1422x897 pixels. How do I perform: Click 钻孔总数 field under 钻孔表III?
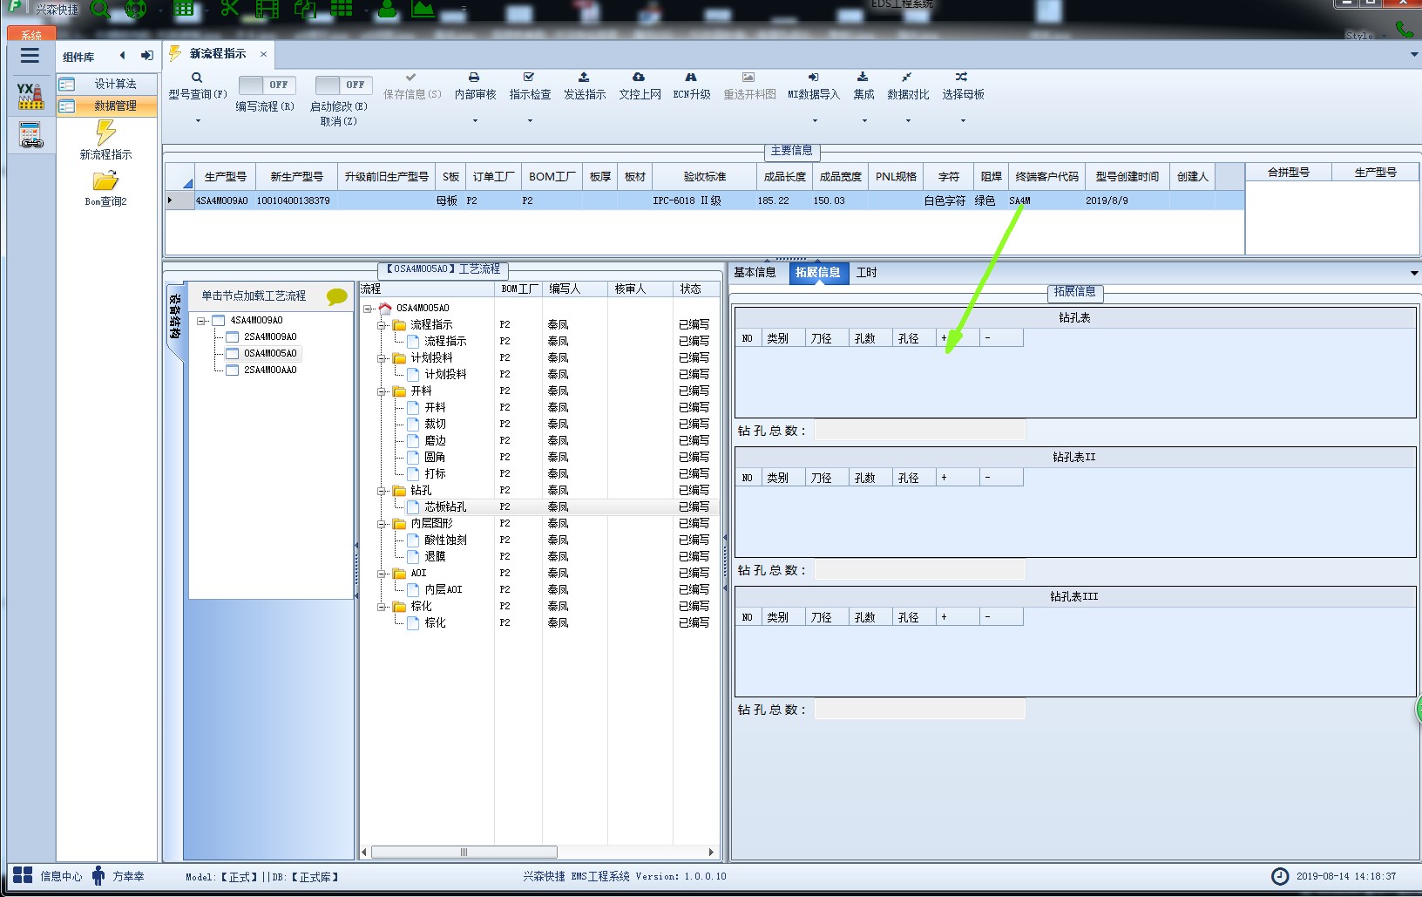pyautogui.click(x=920, y=710)
